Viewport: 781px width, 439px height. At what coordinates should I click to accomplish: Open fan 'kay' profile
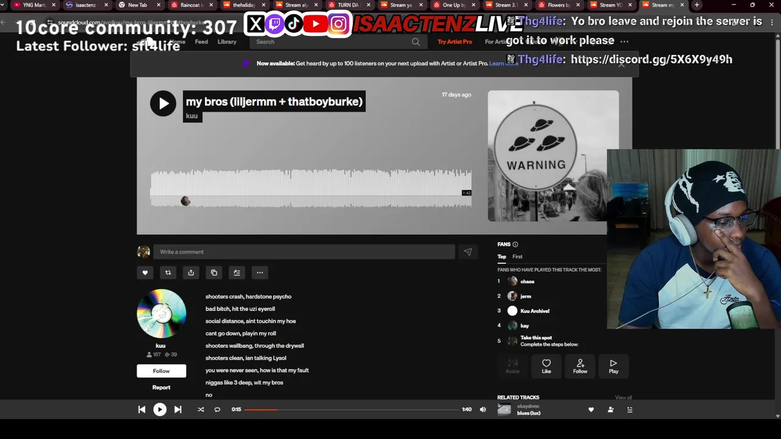pyautogui.click(x=524, y=326)
